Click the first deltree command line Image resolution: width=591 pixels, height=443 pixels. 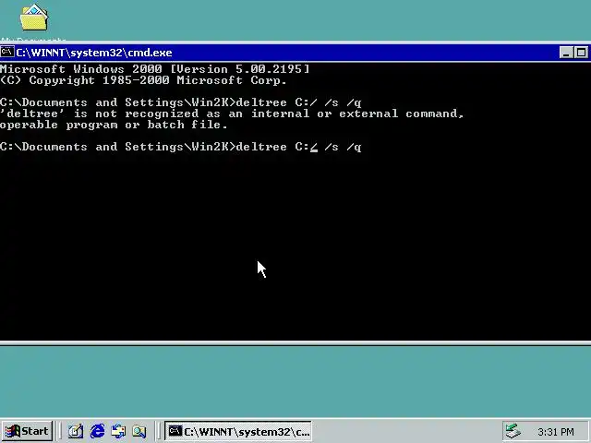pos(181,102)
